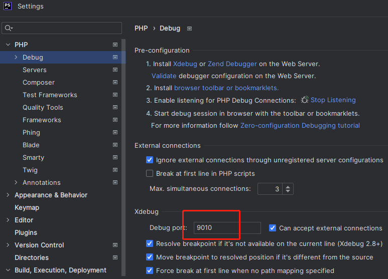Open Test Frameworks settings page
388x279 pixels.
50,95
